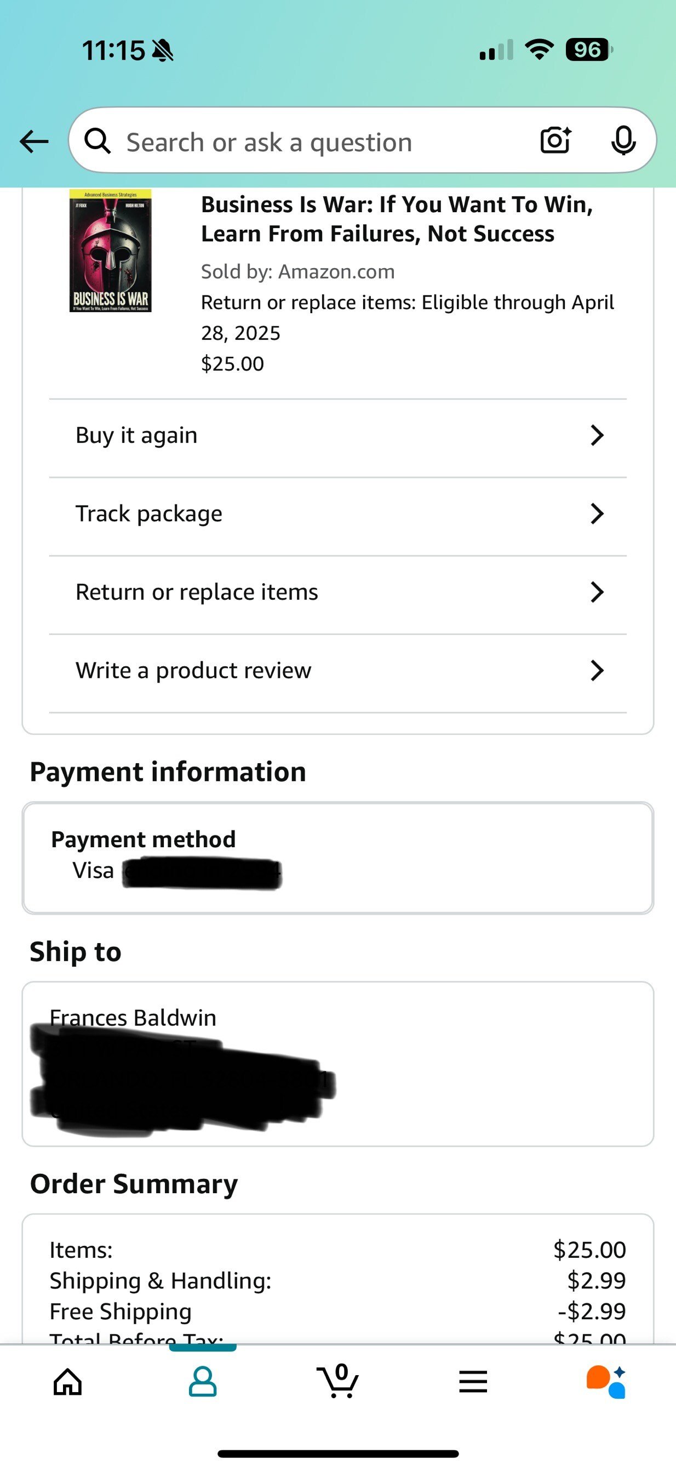Tap the search magnifier icon
676x1470 pixels.
point(98,141)
